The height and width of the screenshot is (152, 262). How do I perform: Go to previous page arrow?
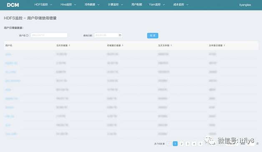(x=169, y=144)
